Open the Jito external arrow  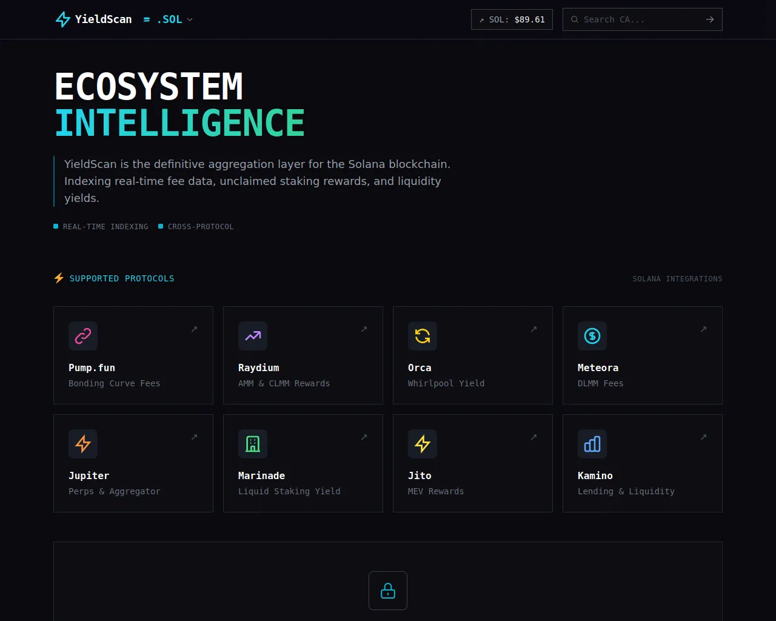533,437
